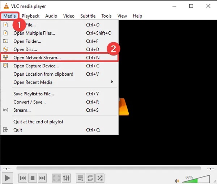
Task: Click the Open Folder icon
Action: pyautogui.click(x=5, y=41)
